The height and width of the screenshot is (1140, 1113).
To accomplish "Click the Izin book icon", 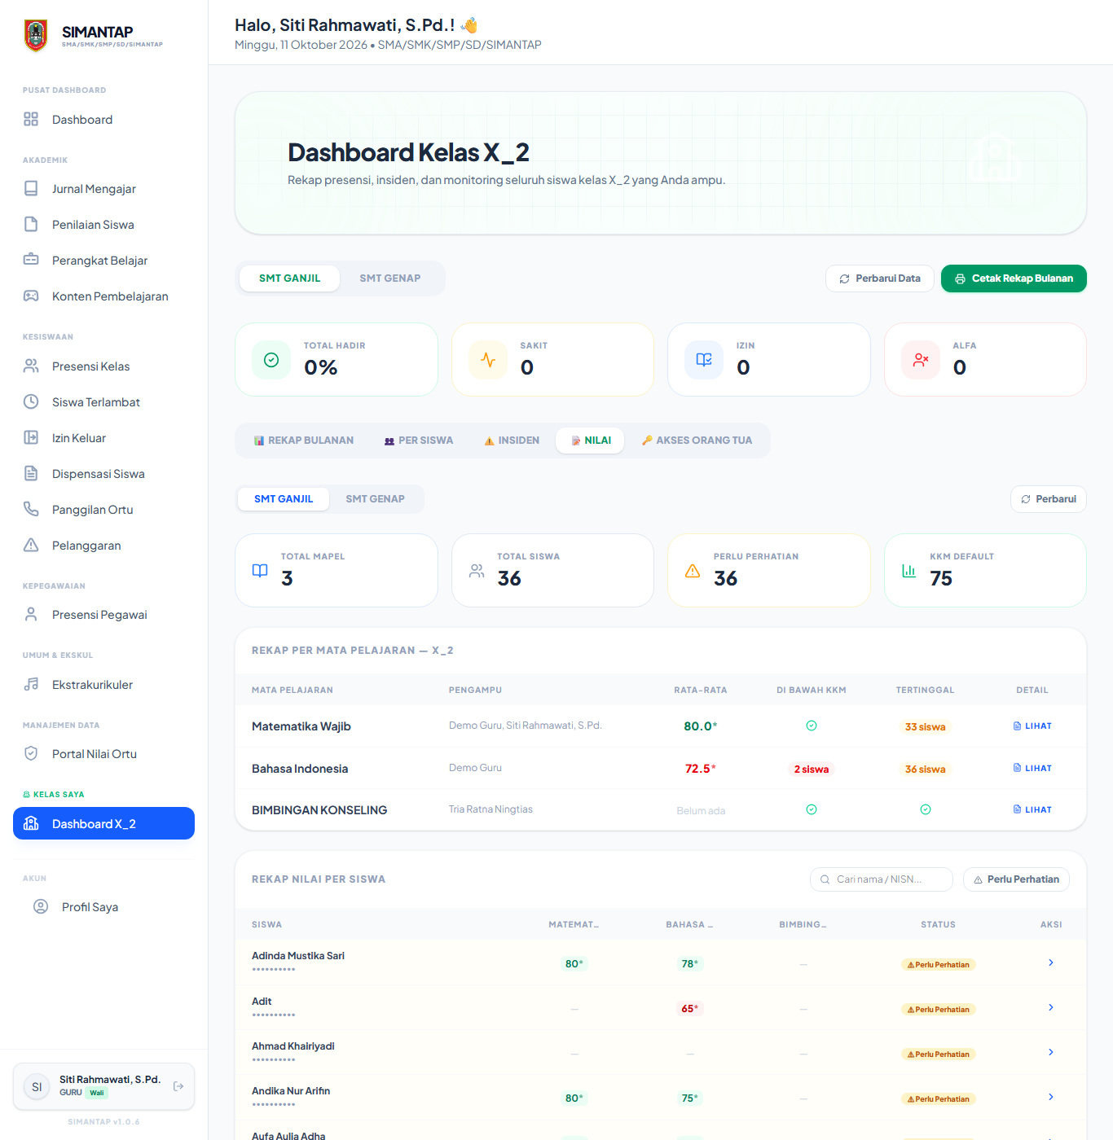I will [x=704, y=360].
